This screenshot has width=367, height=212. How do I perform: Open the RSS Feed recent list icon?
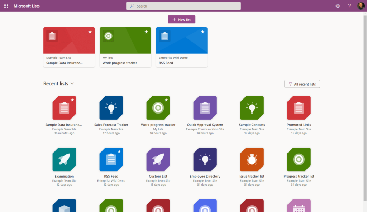111,159
